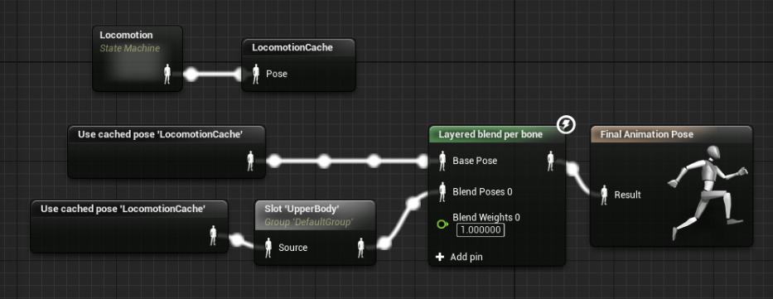Screen dimensions: 773x299
Task: Click the 'Result' label
Action: click(x=627, y=195)
